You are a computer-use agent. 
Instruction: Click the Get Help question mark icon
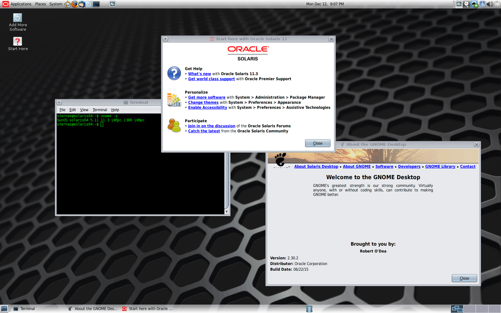174,73
